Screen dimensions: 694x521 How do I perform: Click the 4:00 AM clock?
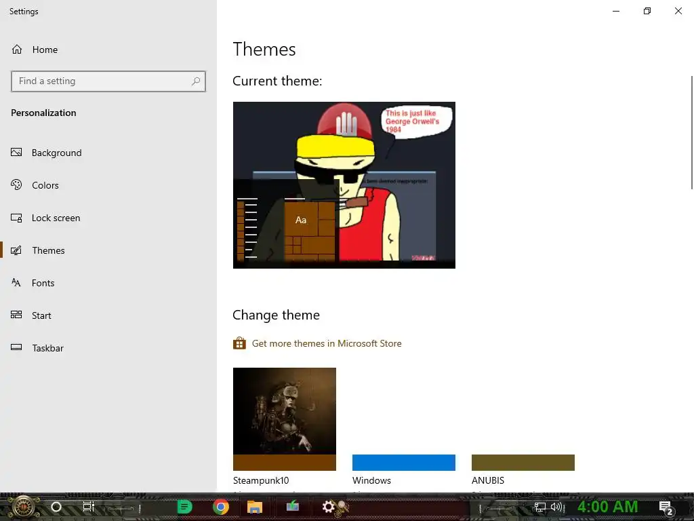(608, 506)
